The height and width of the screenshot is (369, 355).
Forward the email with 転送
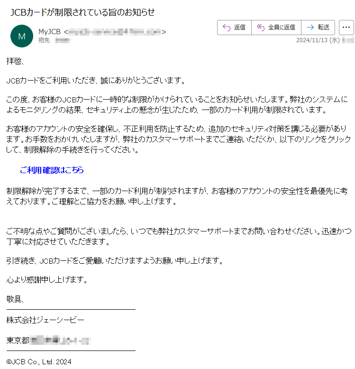pyautogui.click(x=318, y=28)
